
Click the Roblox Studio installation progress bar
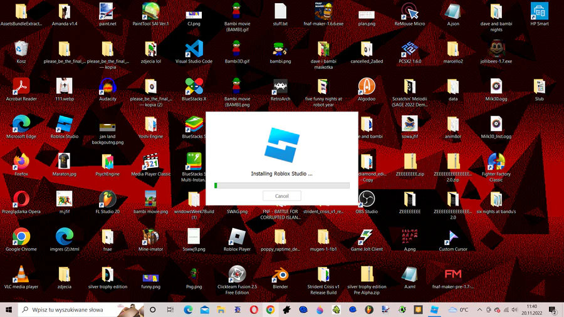(281, 185)
